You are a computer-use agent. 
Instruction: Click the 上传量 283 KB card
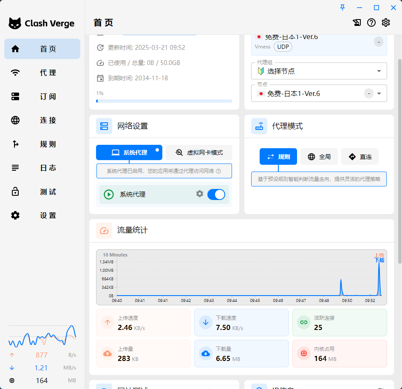[143, 354]
